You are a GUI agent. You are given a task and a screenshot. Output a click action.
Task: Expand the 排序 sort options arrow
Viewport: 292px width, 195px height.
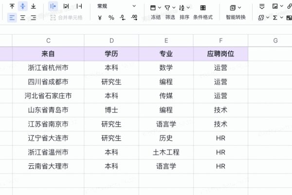(x=188, y=8)
